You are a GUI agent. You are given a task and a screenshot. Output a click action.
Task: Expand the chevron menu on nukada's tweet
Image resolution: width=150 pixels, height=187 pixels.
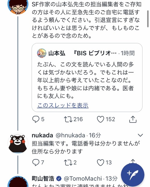pyautogui.click(x=140, y=135)
